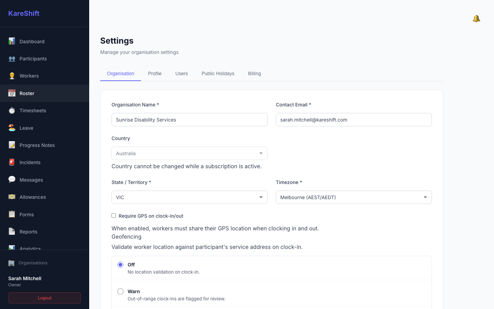Viewport: 494px width, 309px height.
Task: Click the Logout button
Action: [x=45, y=298]
